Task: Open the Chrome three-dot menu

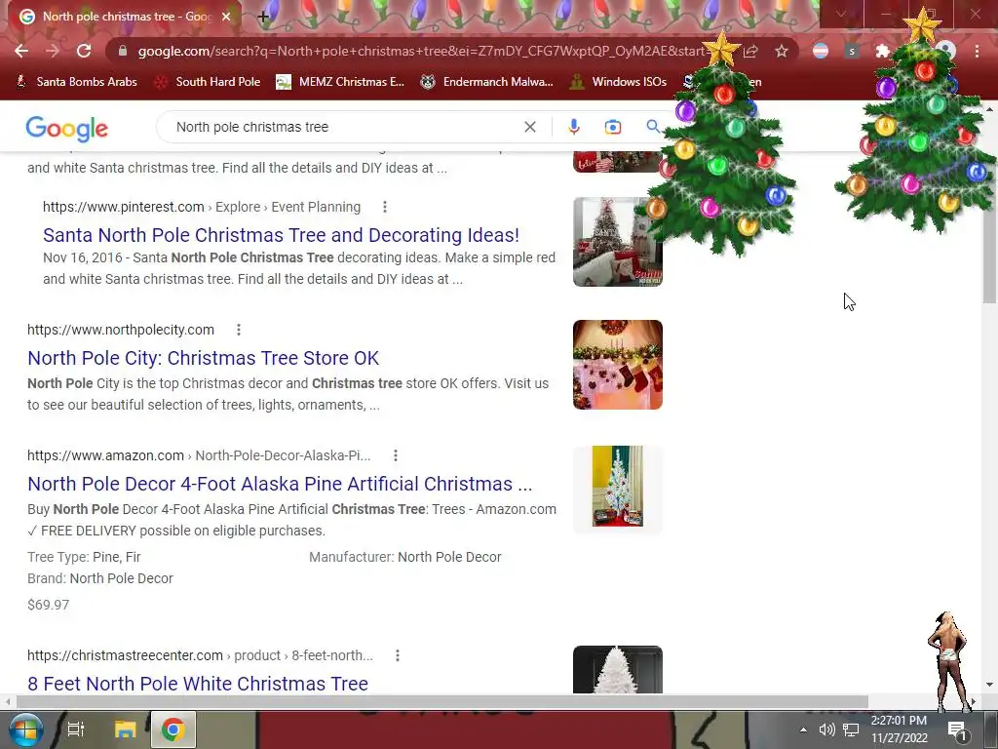Action: 977,51
